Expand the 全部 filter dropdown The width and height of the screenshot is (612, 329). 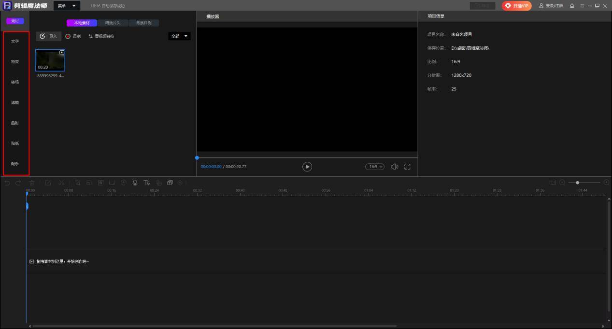point(179,36)
